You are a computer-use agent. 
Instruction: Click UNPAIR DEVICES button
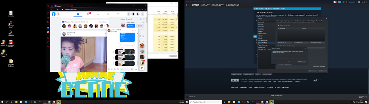click(x=301, y=43)
